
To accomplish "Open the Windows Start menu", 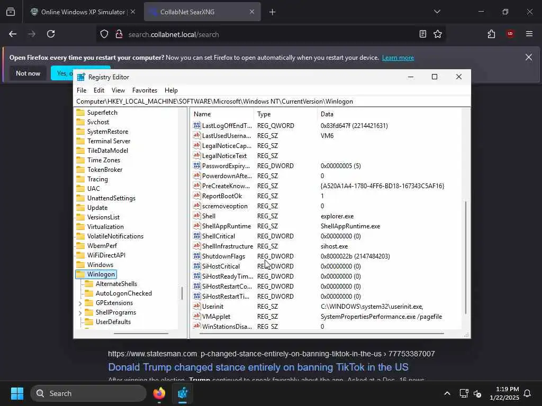I will click(17, 393).
